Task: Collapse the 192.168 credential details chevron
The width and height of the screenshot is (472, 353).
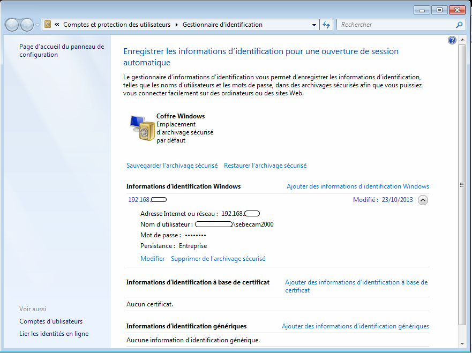Action: (x=423, y=200)
